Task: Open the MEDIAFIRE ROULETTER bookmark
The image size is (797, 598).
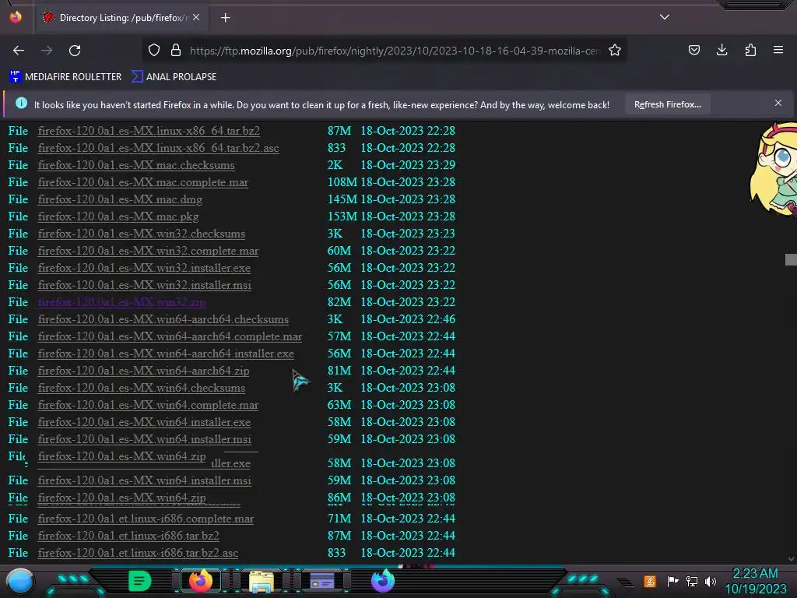Action: [x=65, y=77]
